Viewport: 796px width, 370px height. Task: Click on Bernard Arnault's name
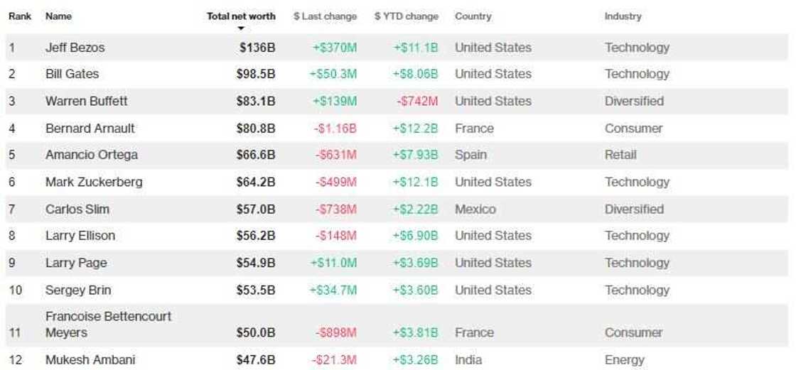click(x=90, y=129)
